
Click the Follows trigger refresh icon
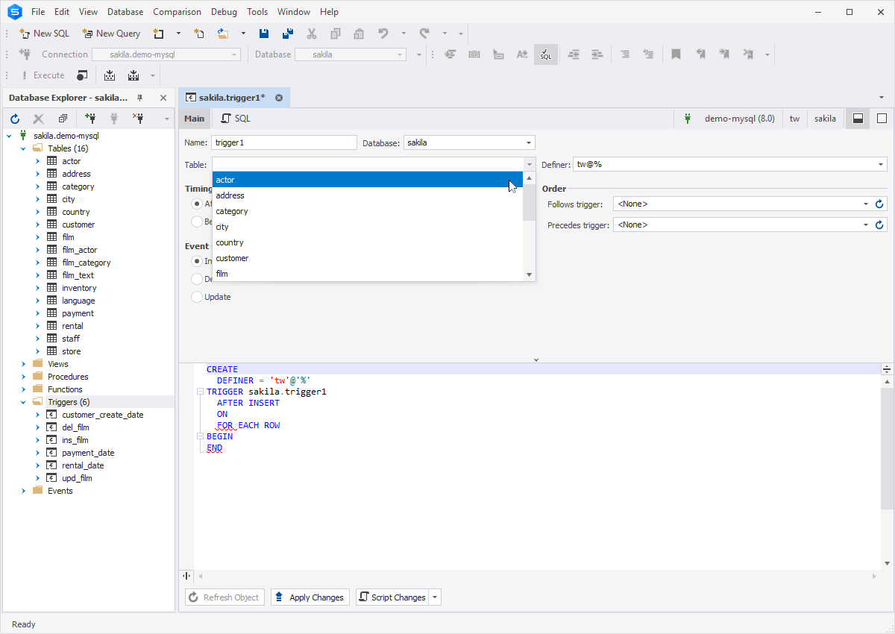click(x=879, y=204)
